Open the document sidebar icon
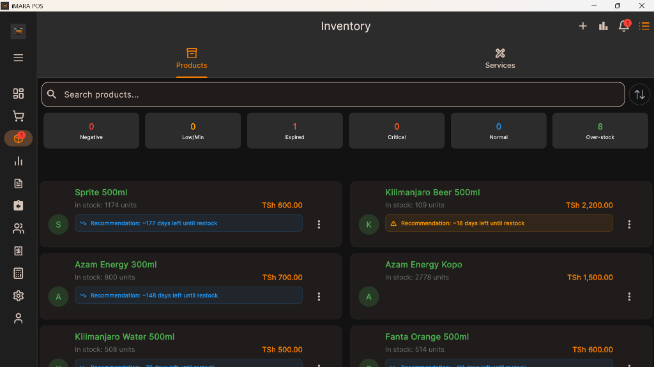This screenshot has height=367, width=654. [18, 184]
